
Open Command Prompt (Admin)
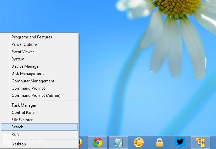40,95
